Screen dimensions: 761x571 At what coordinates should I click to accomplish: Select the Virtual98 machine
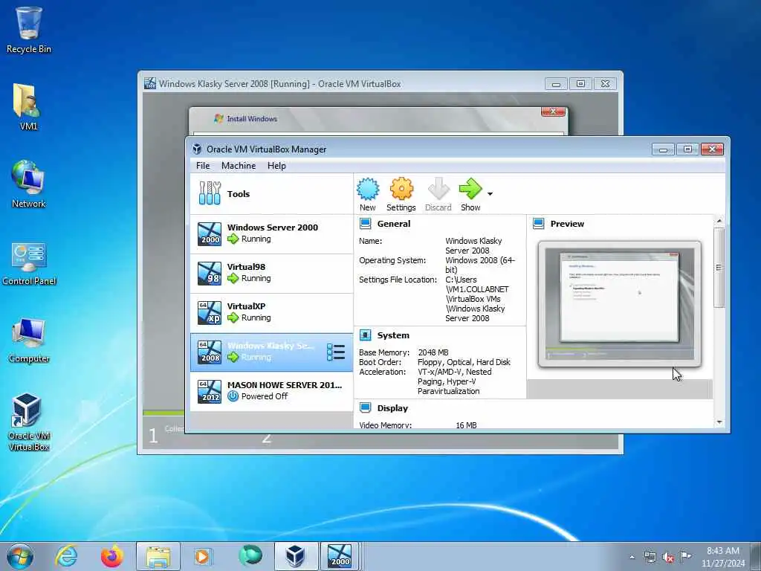(x=271, y=273)
